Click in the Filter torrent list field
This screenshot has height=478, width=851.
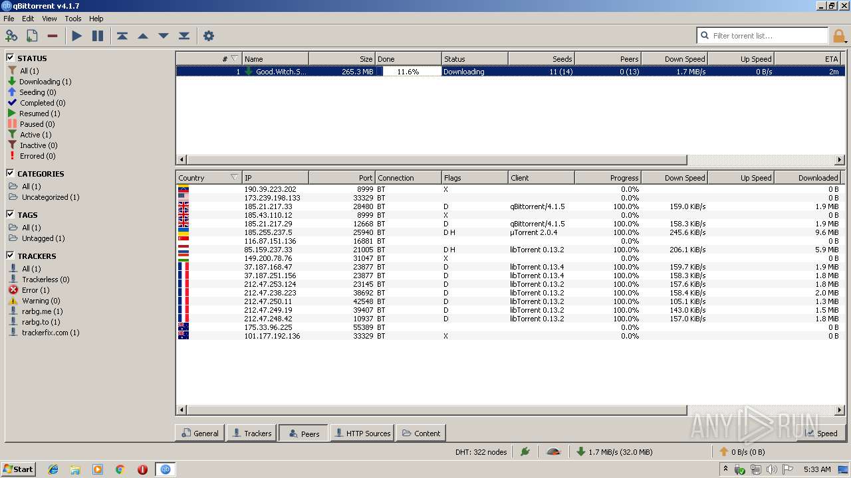click(x=769, y=36)
